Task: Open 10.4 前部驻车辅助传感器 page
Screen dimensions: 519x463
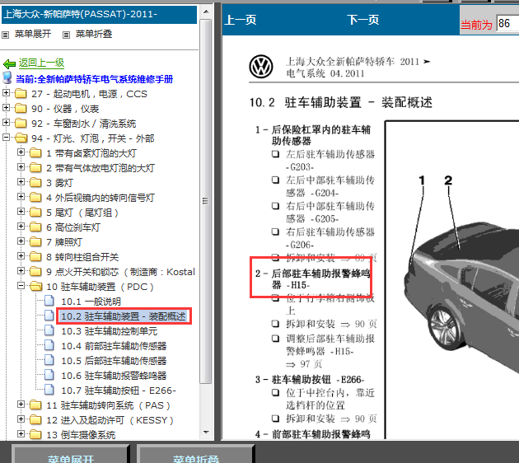Action: point(114,346)
